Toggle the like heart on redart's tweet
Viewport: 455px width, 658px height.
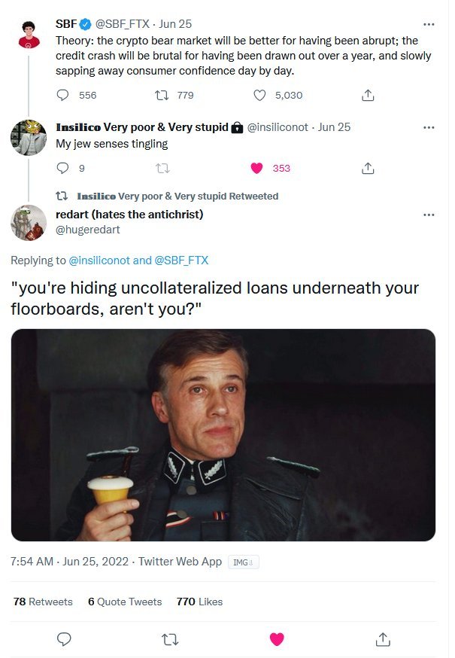pos(277,639)
